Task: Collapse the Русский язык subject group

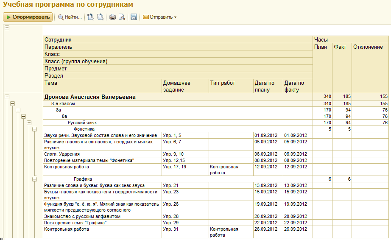Action: click(x=29, y=123)
